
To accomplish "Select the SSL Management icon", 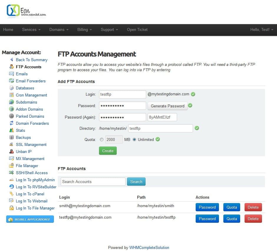I will (x=11, y=144).
